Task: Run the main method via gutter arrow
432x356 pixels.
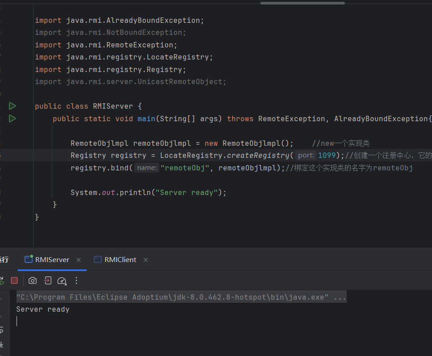Action: tap(13, 119)
